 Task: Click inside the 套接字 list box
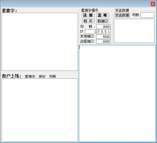(40, 42)
